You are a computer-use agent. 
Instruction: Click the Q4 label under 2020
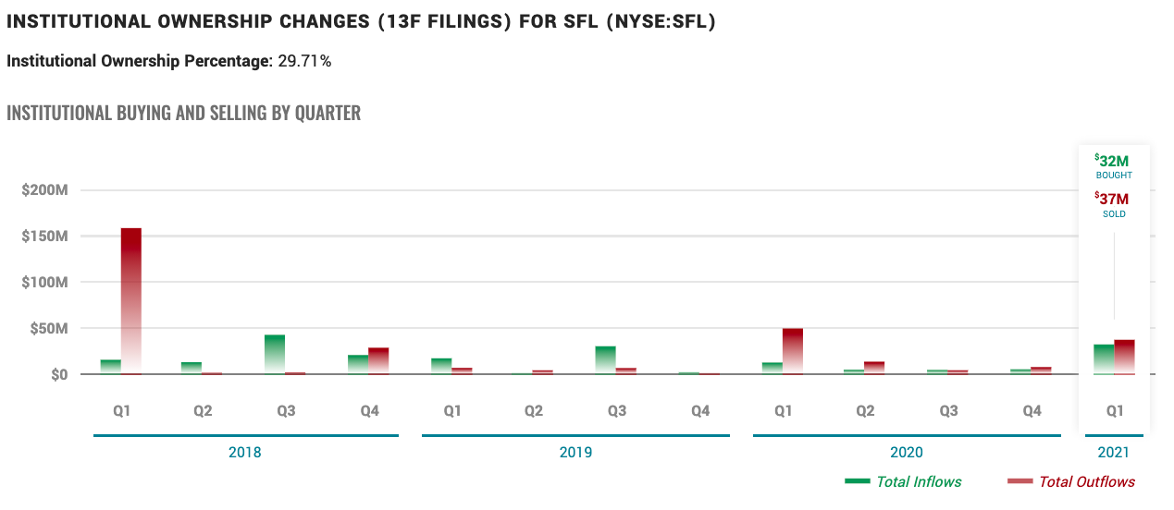(1032, 410)
